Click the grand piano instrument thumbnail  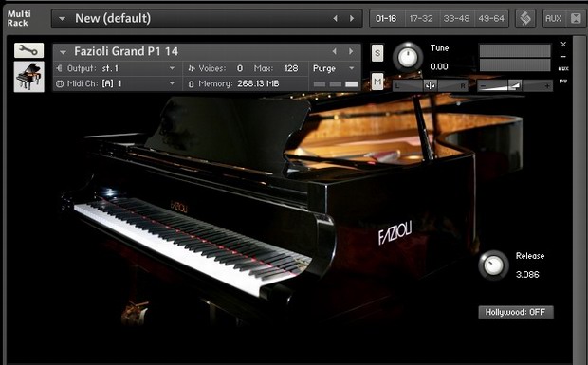coord(28,77)
